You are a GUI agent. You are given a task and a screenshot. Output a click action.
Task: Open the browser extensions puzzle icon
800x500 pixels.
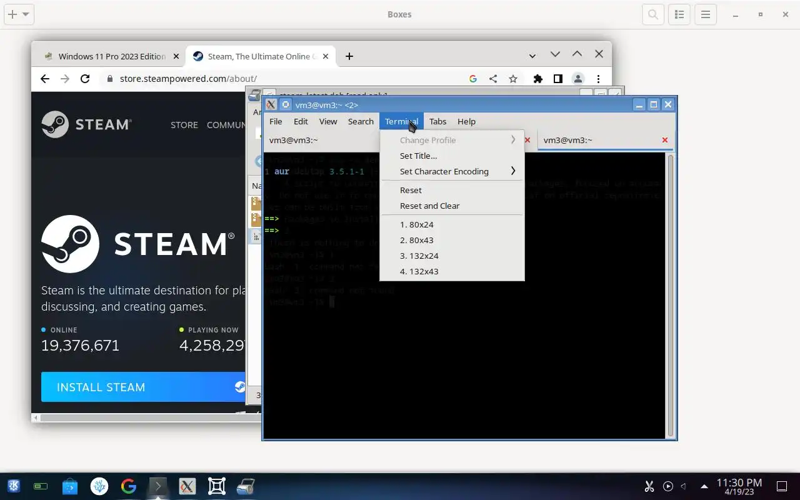click(537, 79)
